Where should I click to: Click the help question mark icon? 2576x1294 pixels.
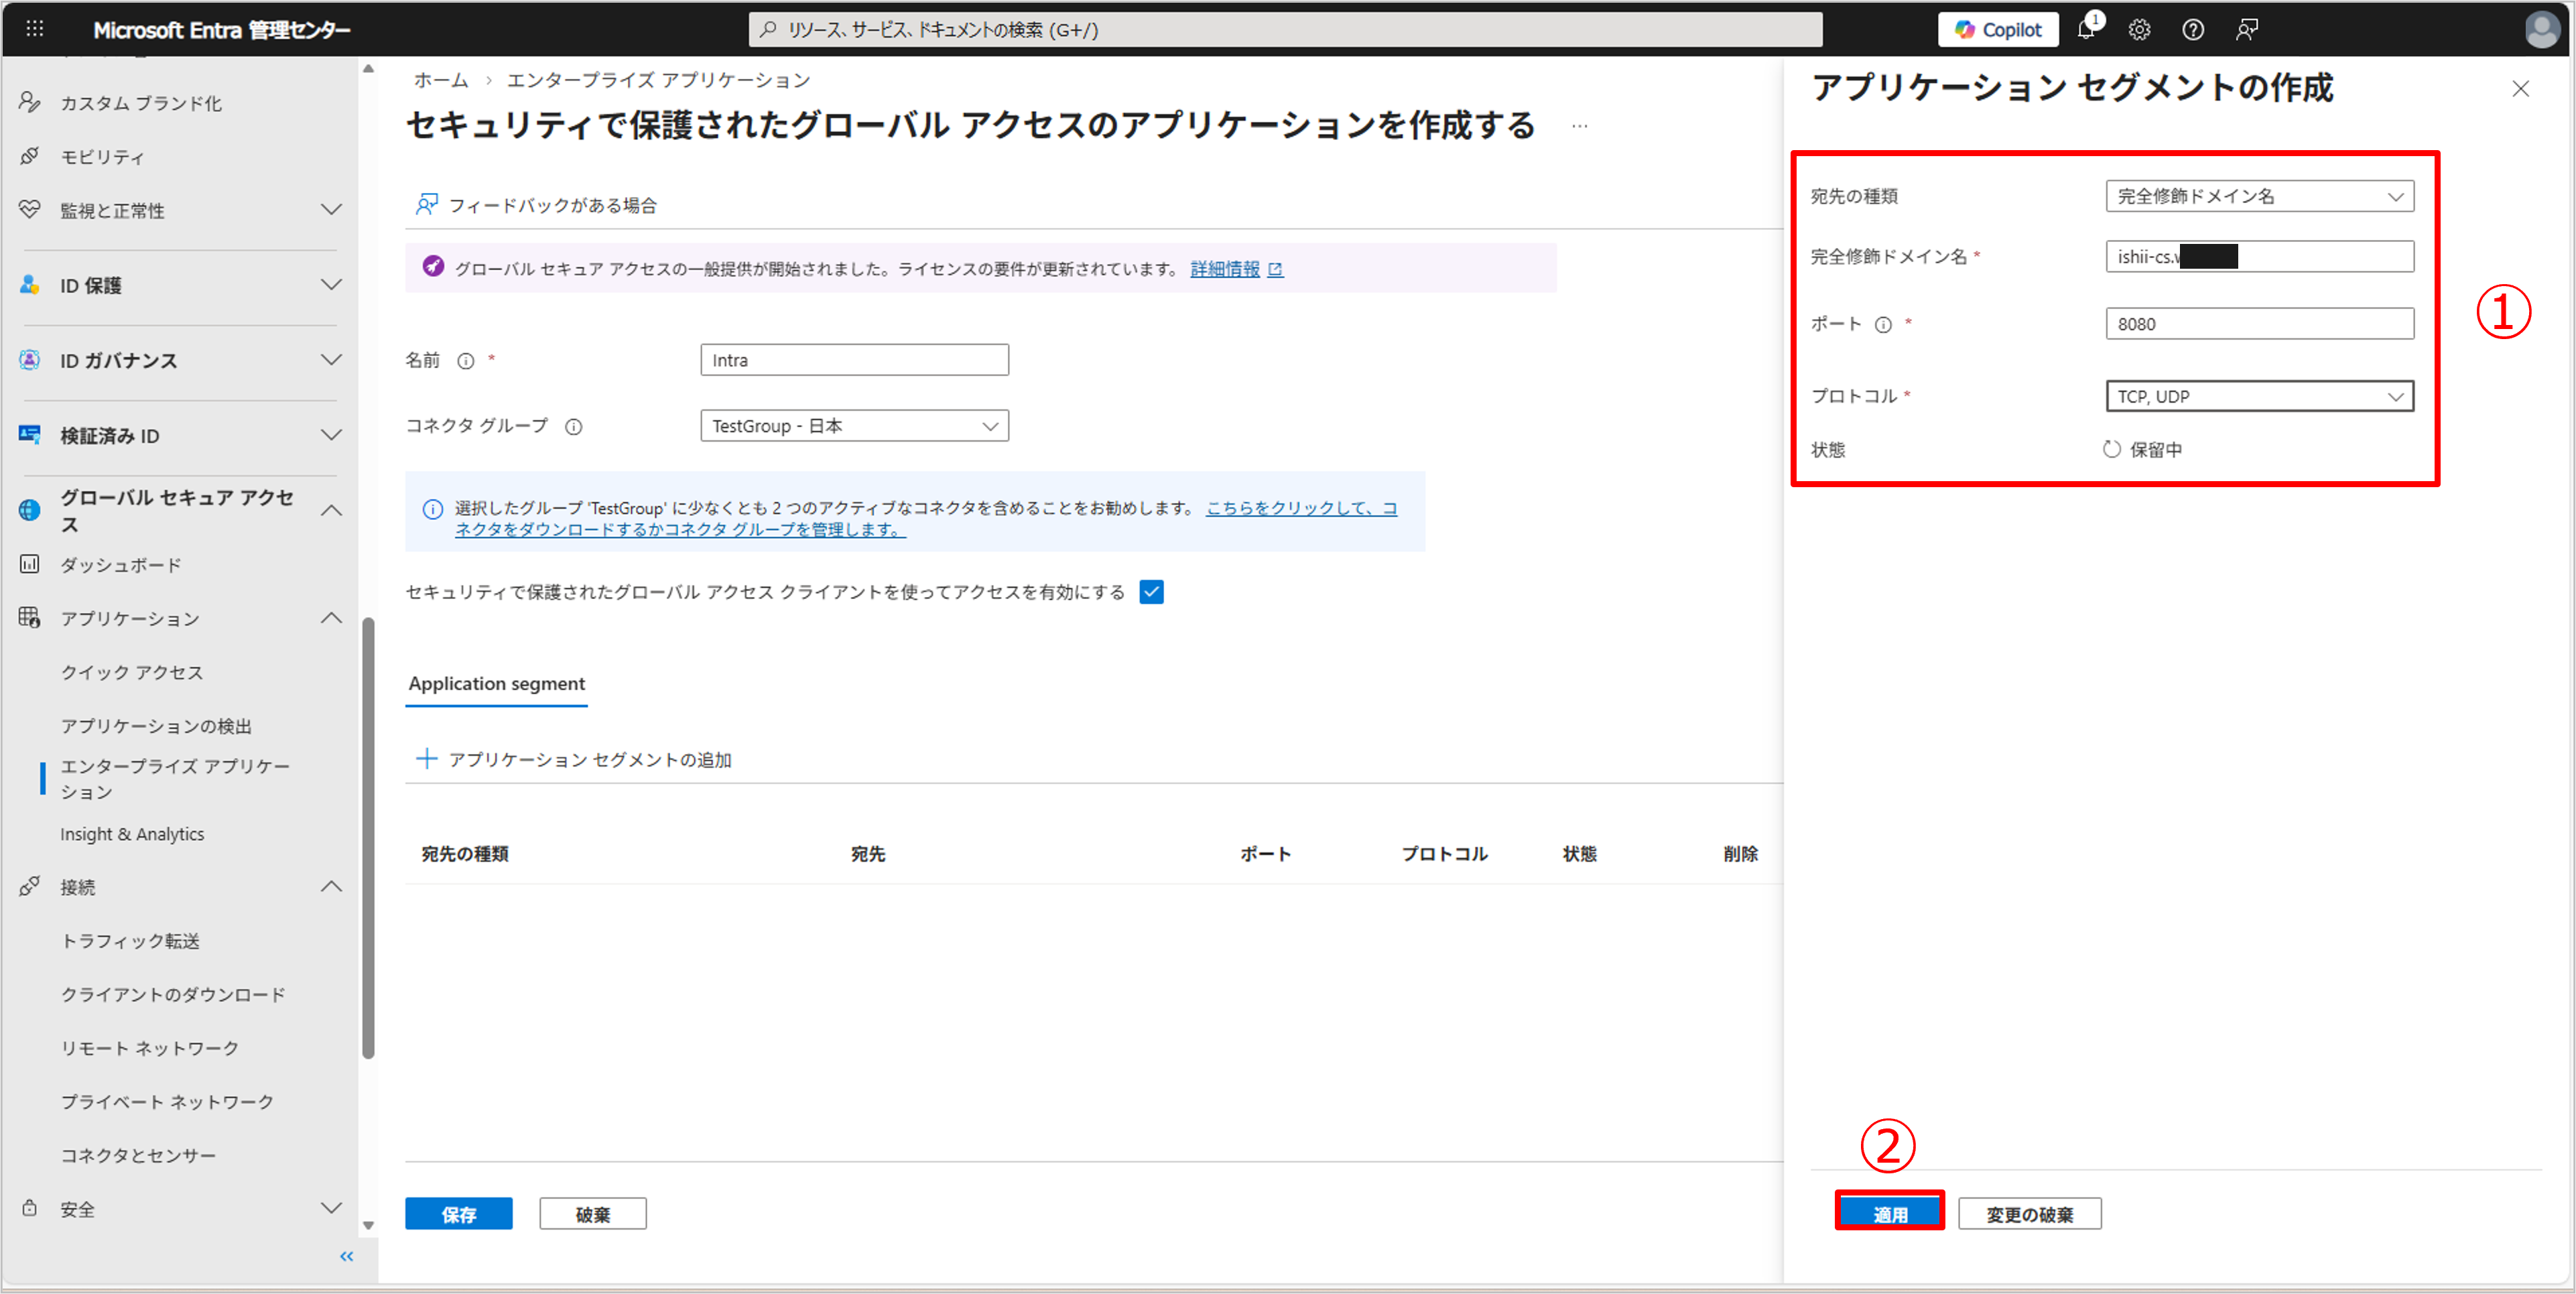coord(2193,30)
